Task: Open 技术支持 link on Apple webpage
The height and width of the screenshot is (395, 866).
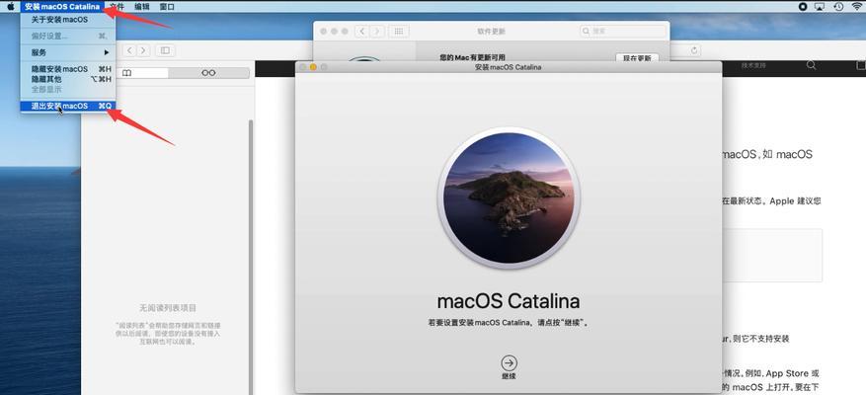Action: click(x=753, y=65)
